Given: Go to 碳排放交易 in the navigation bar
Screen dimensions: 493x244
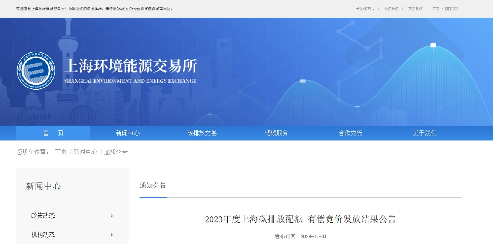Looking at the screenshot, I should point(202,133).
